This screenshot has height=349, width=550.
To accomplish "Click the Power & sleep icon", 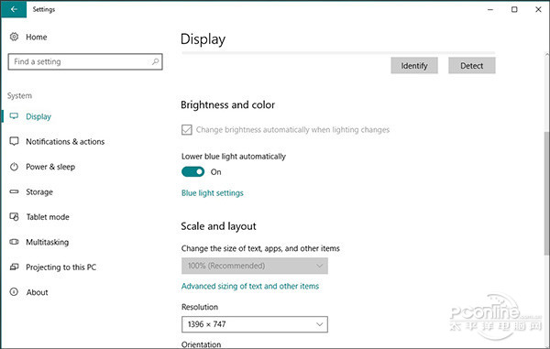I will tap(14, 167).
